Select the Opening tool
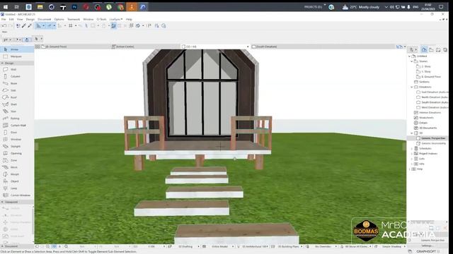 coord(17,153)
